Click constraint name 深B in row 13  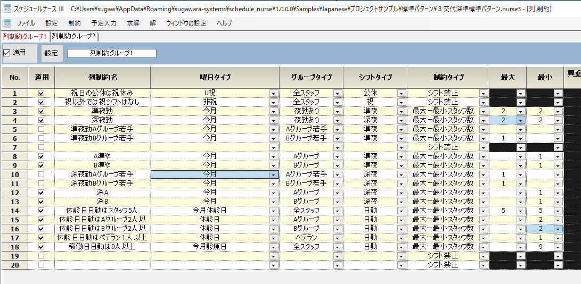[x=103, y=201]
